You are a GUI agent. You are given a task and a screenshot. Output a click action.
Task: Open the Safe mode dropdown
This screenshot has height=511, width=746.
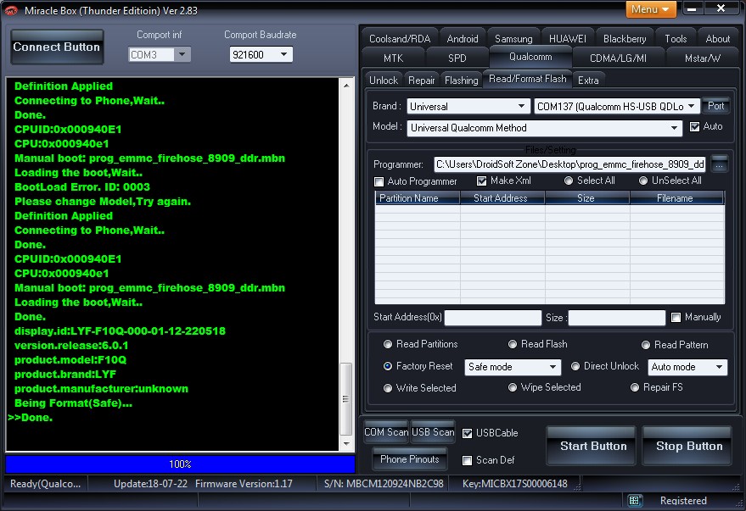pos(513,367)
